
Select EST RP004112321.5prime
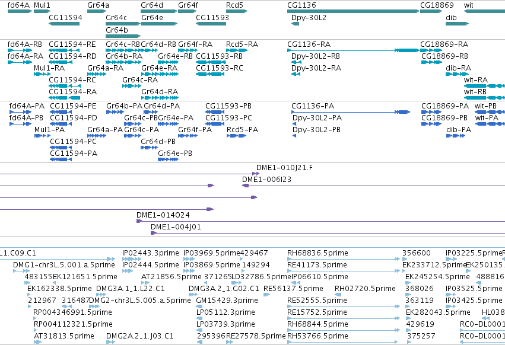click(x=73, y=324)
